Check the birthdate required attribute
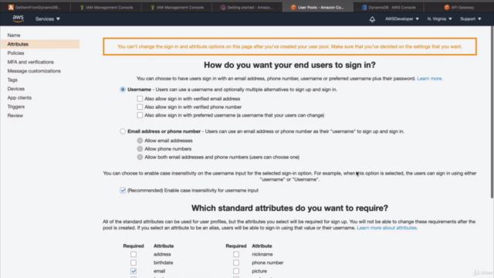Screen dimensions: 494x278 point(134,263)
